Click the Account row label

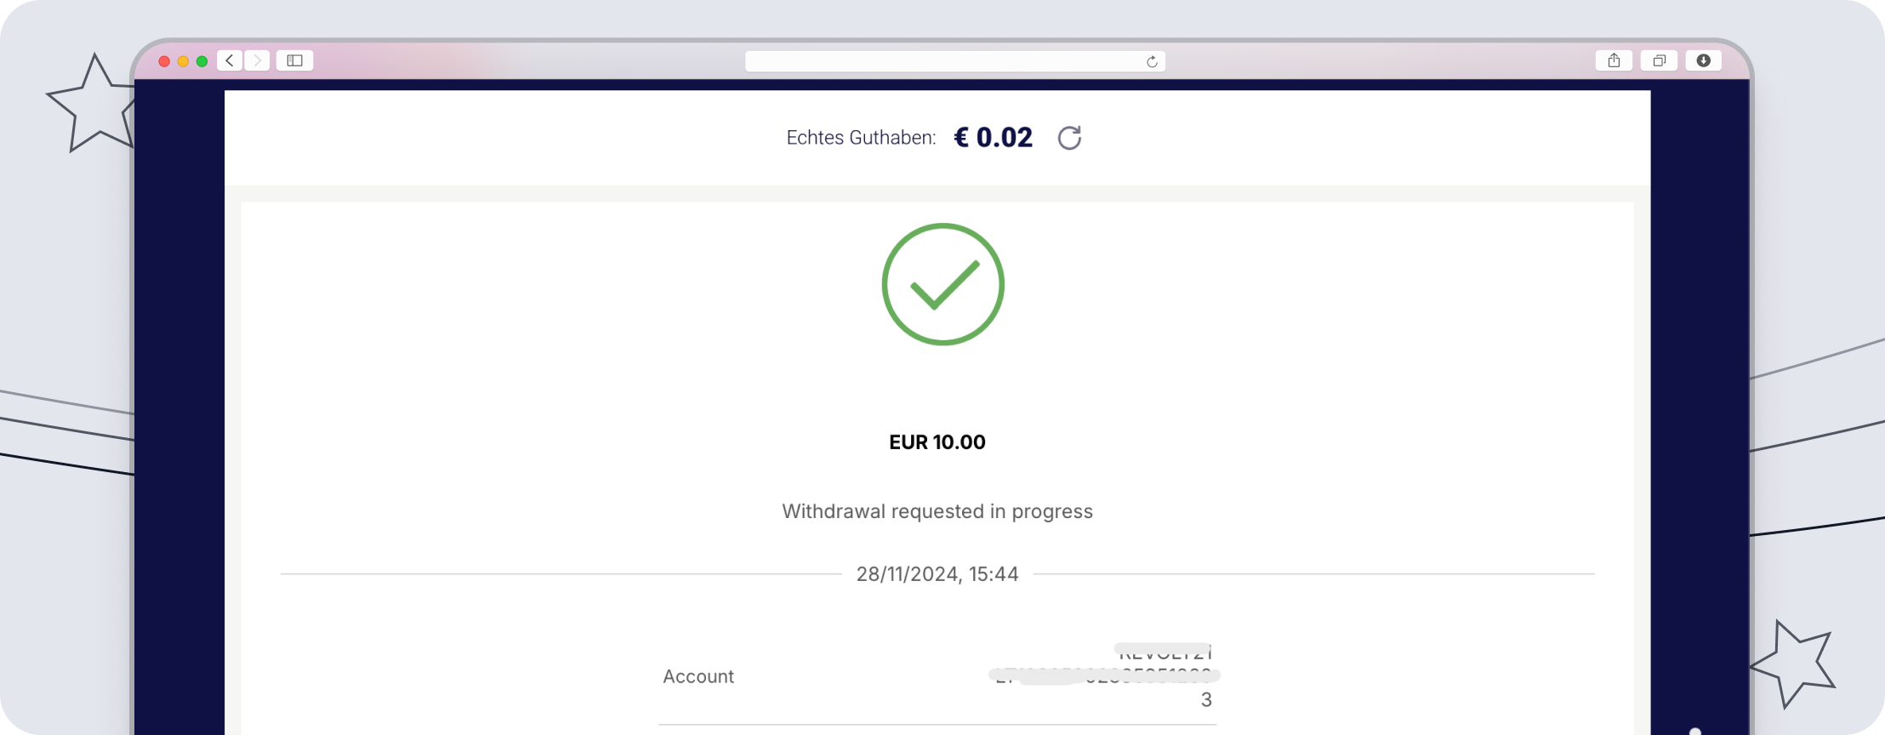click(698, 676)
